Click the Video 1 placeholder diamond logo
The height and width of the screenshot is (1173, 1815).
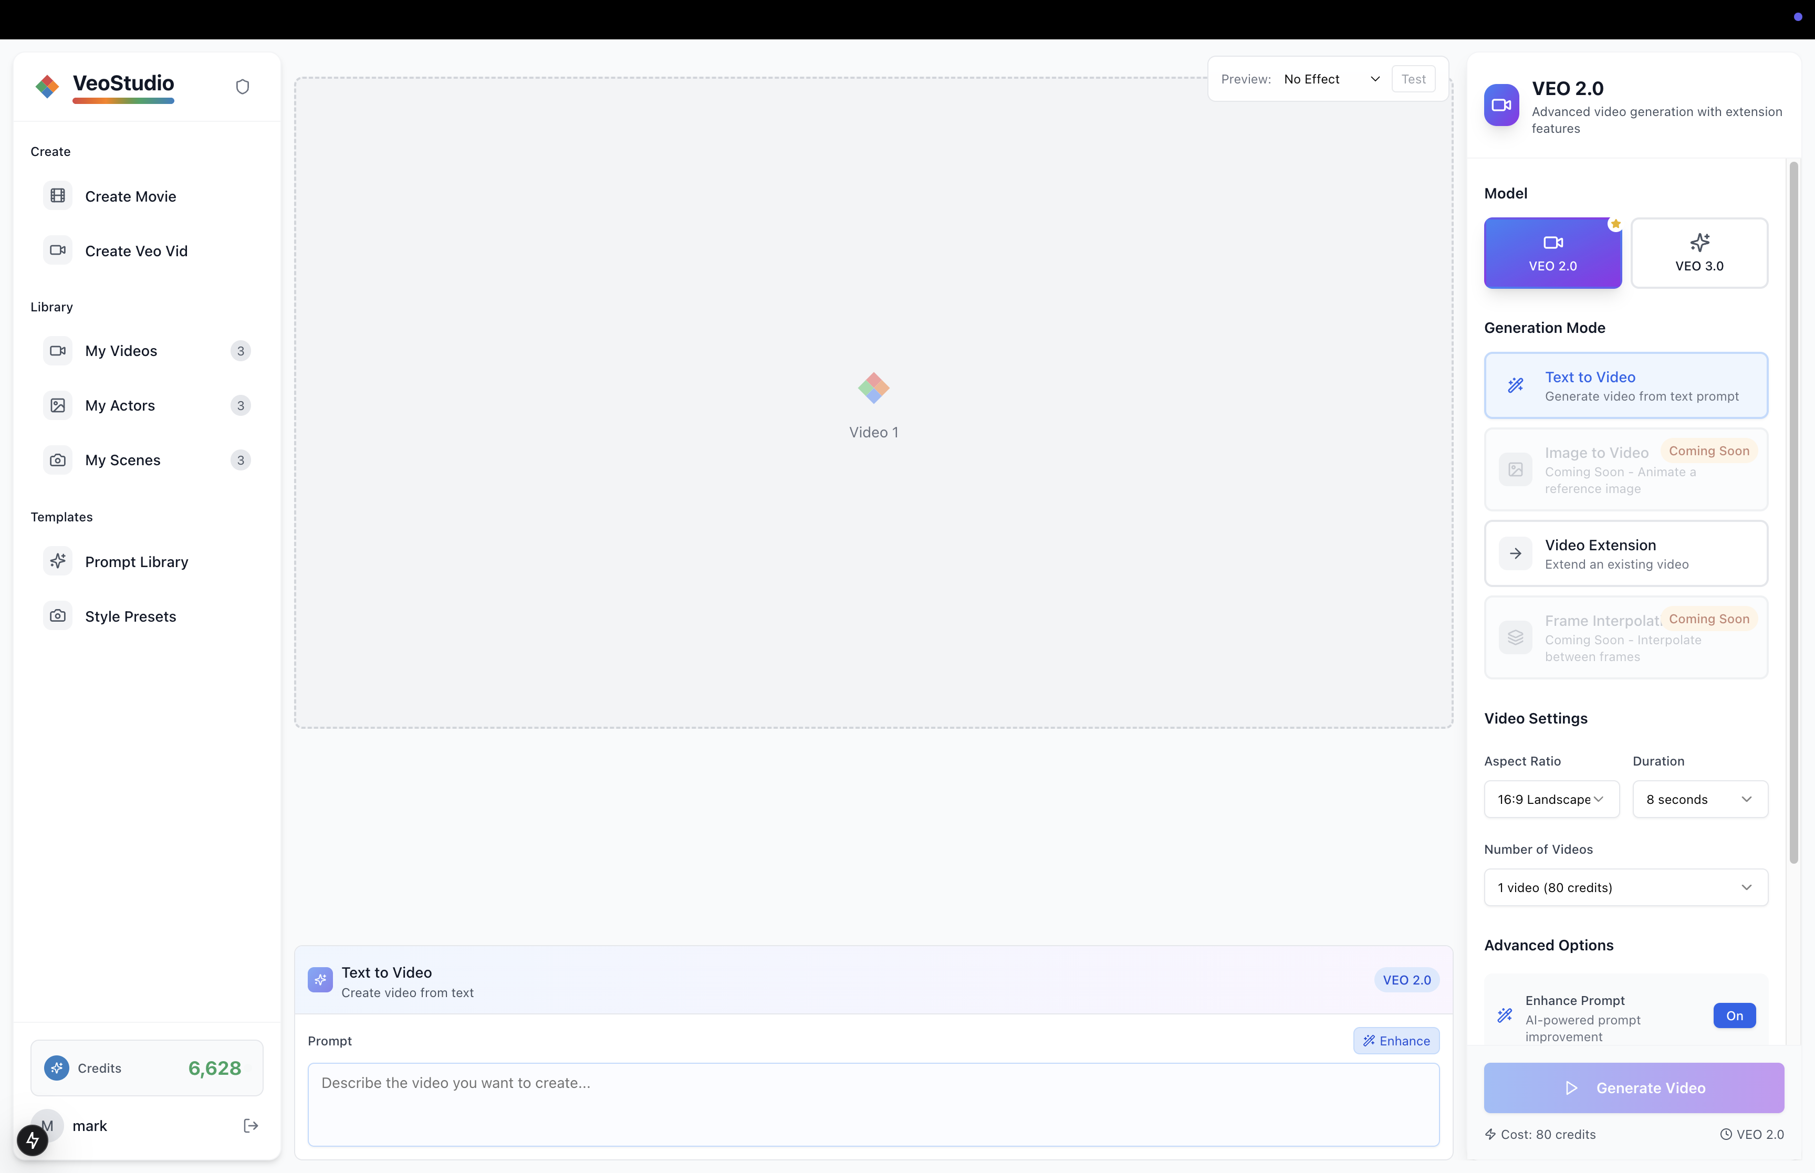[873, 389]
